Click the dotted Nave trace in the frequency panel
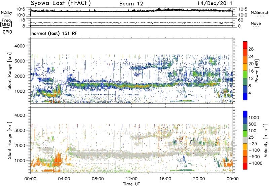Viewport: 269px width, 186px height. pos(131,23)
